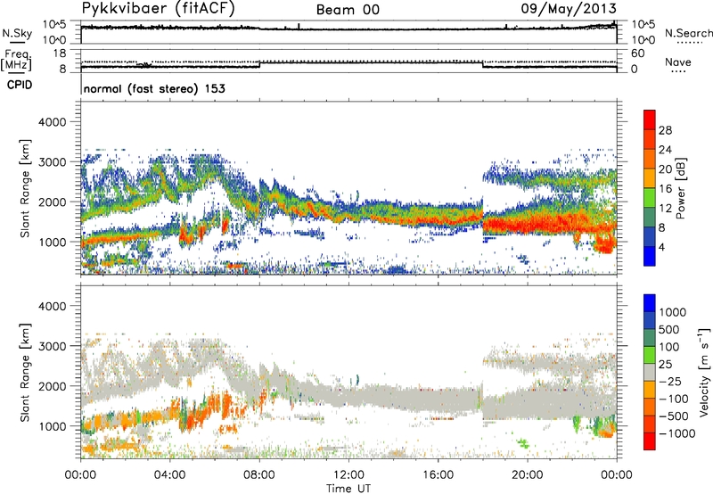Click the '12:00' time tick label
This screenshot has width=713, height=494.
(x=348, y=475)
